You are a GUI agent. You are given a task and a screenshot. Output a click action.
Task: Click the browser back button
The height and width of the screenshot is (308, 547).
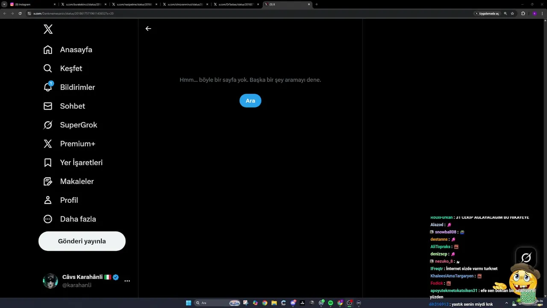click(5, 13)
